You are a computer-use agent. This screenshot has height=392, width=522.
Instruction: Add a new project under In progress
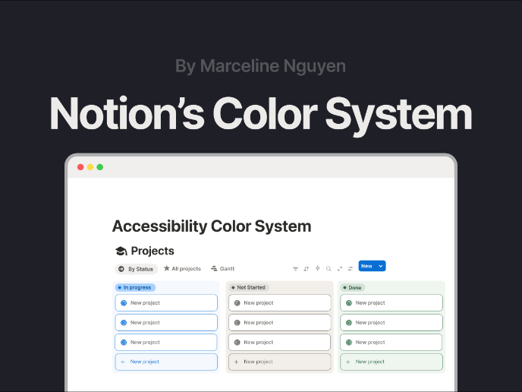click(166, 362)
